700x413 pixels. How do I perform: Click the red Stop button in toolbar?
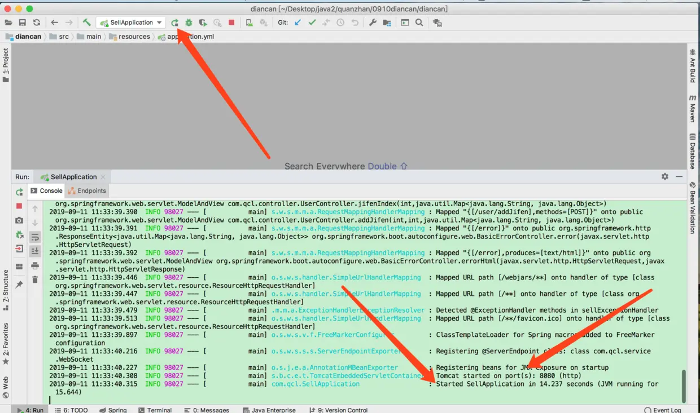(231, 23)
